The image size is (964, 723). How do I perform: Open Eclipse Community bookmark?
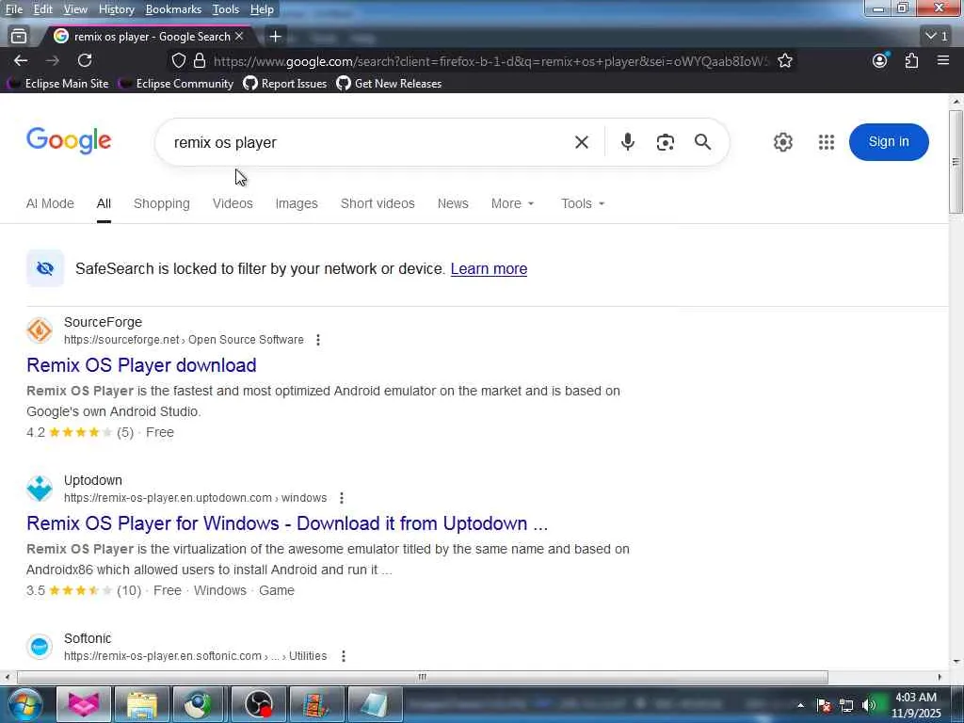[x=177, y=84]
